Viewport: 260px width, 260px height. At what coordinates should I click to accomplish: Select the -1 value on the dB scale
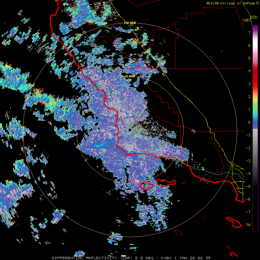248,135
